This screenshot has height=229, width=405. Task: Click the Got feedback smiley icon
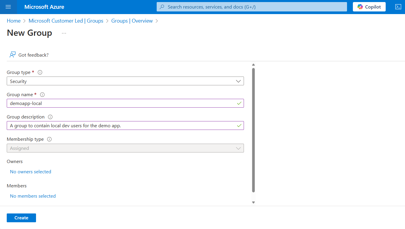[12, 55]
